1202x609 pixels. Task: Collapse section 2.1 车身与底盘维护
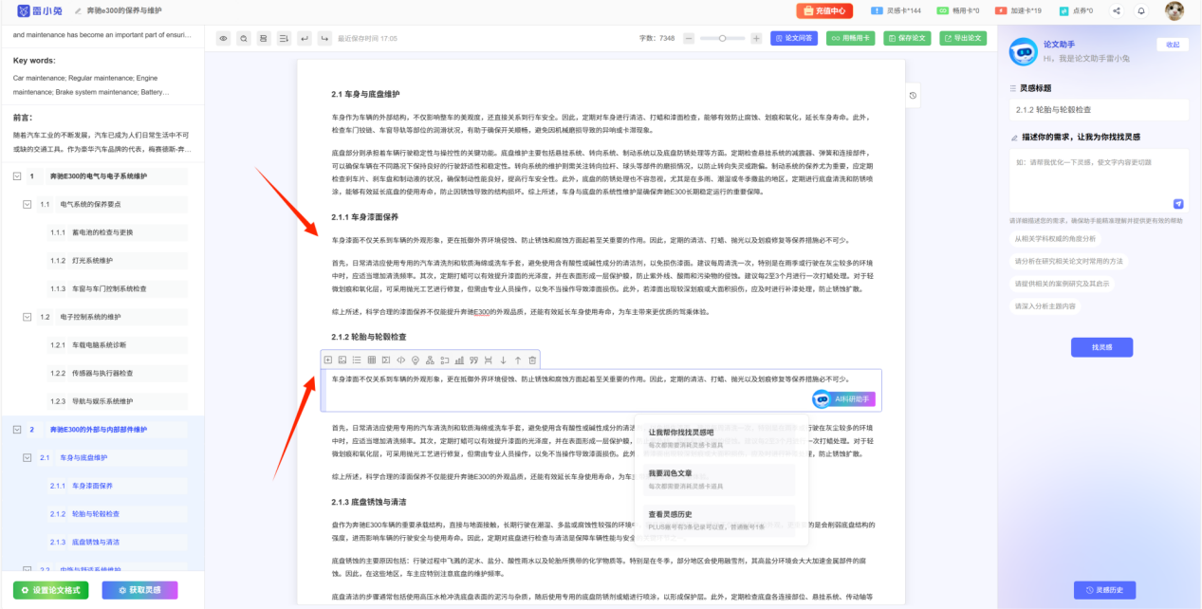[27, 457]
